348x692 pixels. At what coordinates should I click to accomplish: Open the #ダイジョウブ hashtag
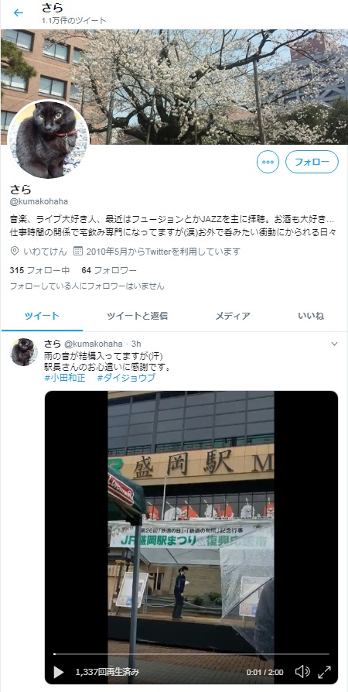[x=126, y=378]
